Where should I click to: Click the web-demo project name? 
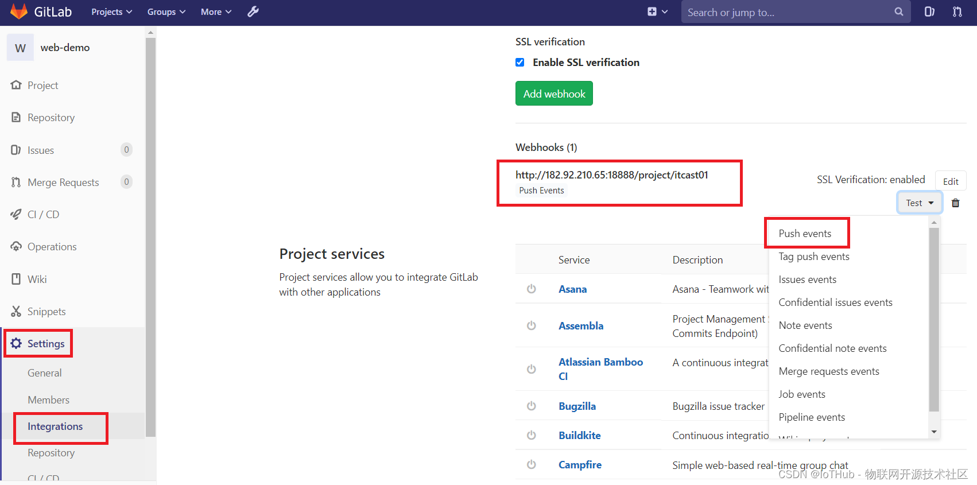(x=65, y=48)
